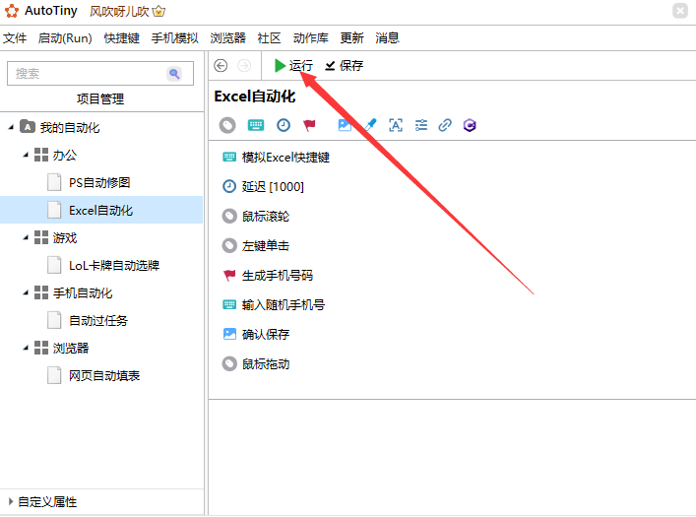The height and width of the screenshot is (517, 696).
Task: Select the 生成手机号码 action step
Action: click(277, 276)
